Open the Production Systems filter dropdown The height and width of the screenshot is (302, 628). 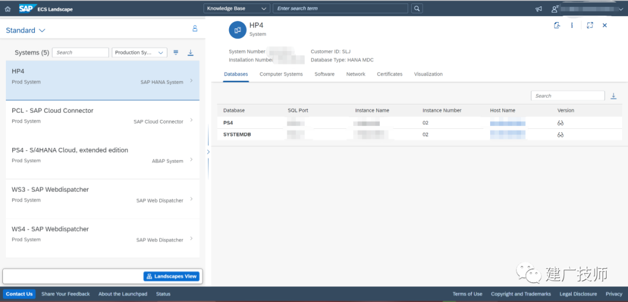[x=140, y=52]
